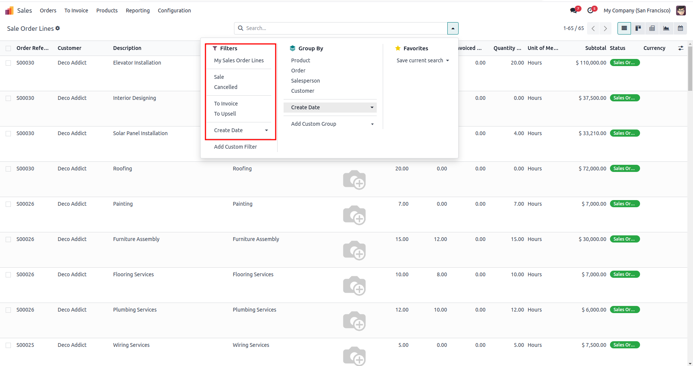693x366 pixels.
Task: Click Add Custom Filter
Action: coord(236,147)
